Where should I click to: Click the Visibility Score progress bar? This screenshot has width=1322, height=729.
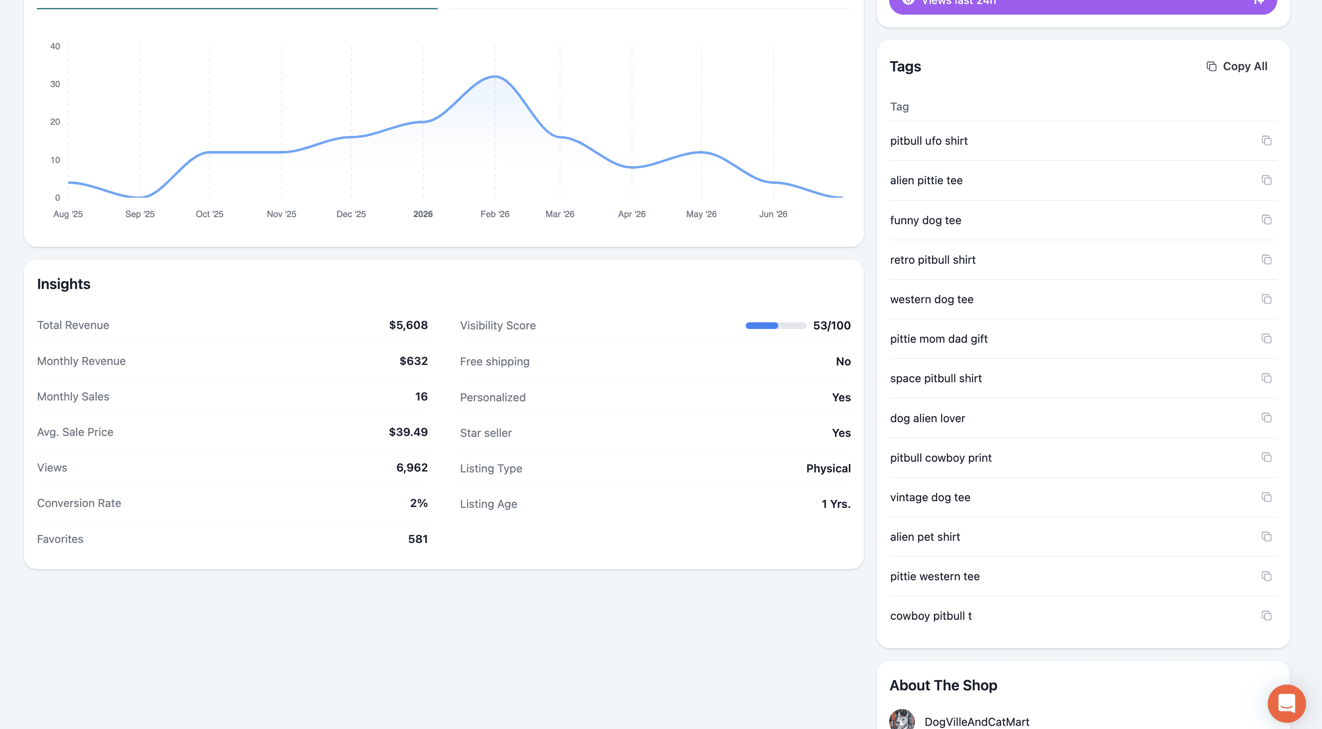[x=776, y=325]
